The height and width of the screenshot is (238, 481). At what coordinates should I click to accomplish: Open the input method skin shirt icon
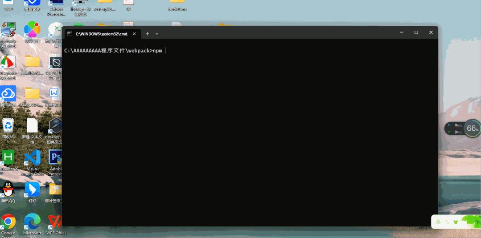coord(456,222)
